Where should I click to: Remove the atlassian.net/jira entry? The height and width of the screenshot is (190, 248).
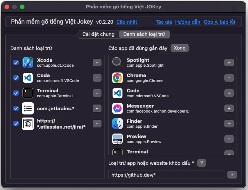pyautogui.click(x=97, y=124)
